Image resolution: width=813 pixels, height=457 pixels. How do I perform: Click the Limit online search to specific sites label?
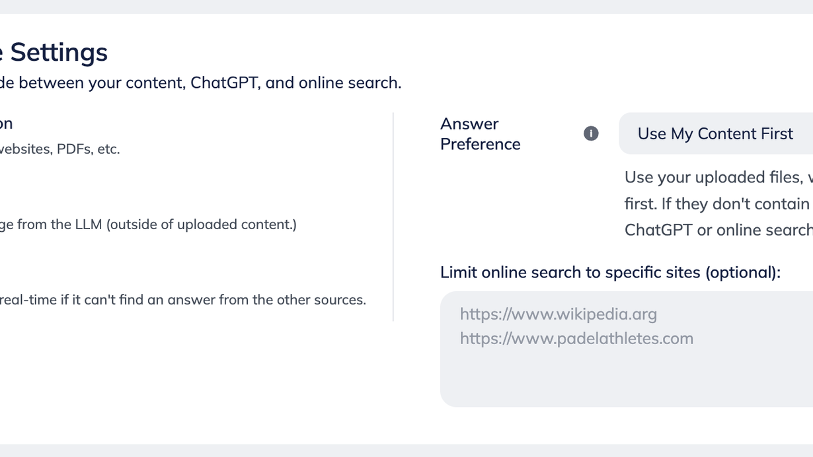click(x=610, y=272)
